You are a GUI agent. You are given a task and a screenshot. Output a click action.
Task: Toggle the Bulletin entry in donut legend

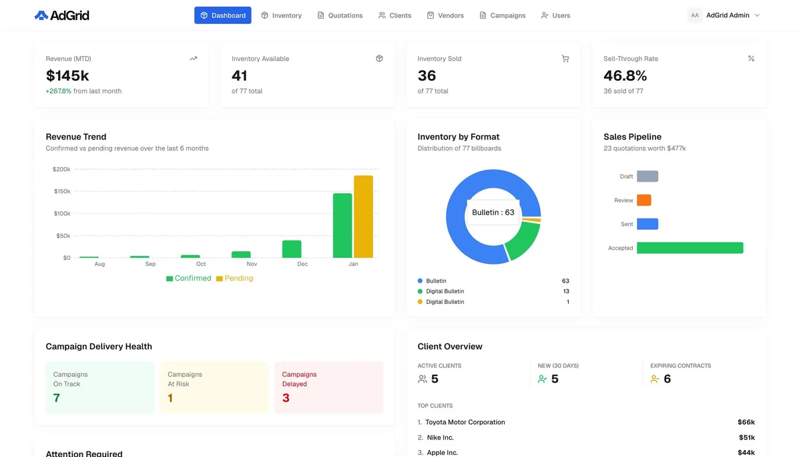pos(437,281)
